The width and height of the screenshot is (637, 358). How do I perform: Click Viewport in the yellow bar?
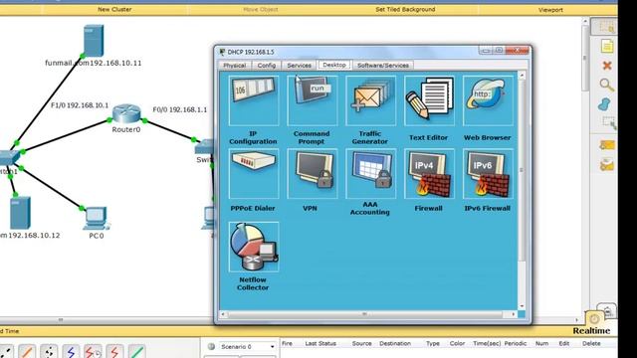click(x=550, y=10)
